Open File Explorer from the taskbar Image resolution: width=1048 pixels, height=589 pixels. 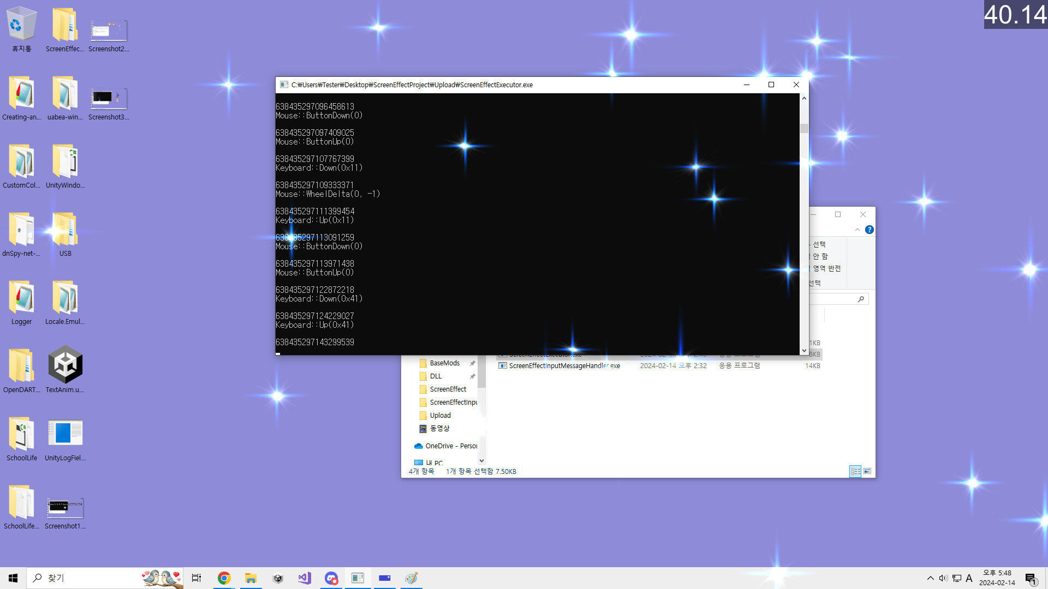pyautogui.click(x=251, y=578)
